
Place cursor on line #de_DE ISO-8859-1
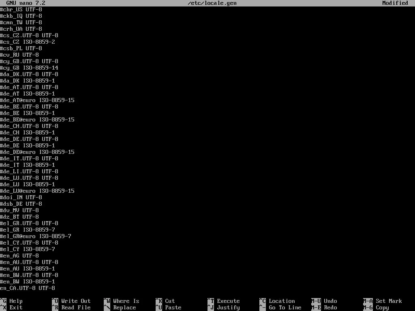pos(28,145)
